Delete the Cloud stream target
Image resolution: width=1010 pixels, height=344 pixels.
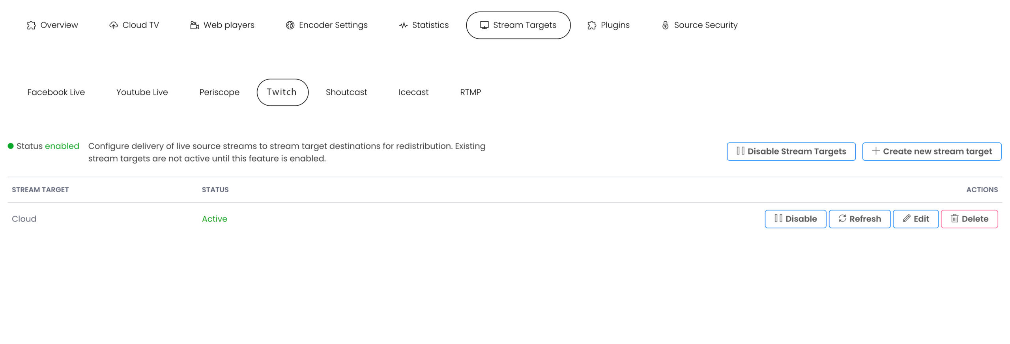[x=969, y=219]
